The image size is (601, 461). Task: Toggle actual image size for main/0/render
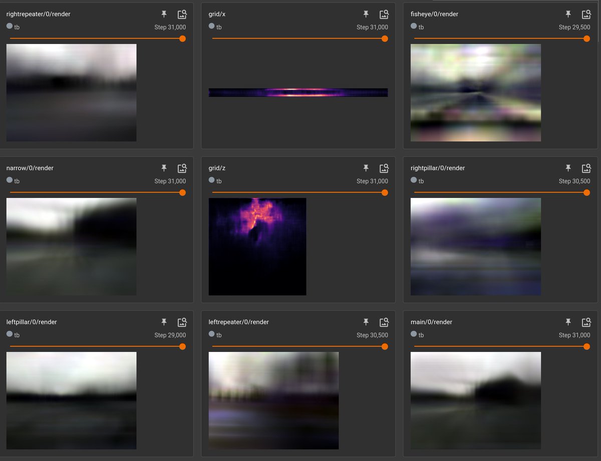(586, 322)
